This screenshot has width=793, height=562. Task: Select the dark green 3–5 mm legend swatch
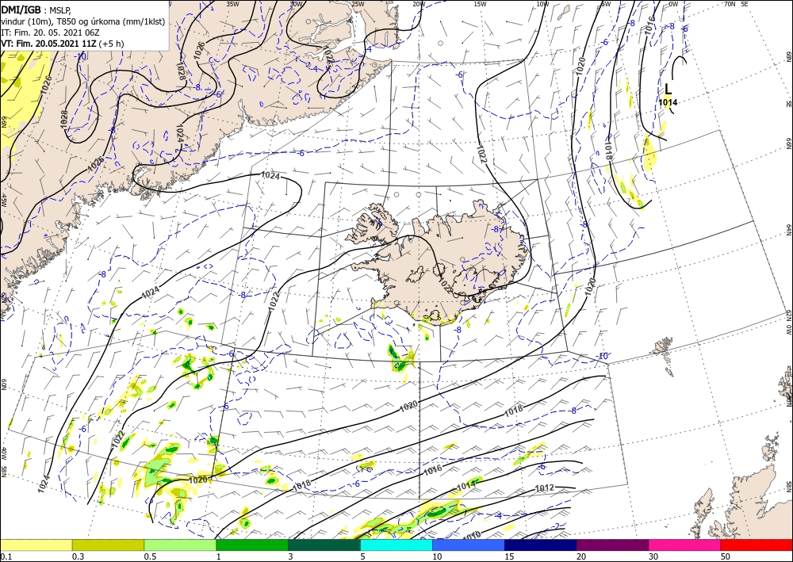click(324, 545)
